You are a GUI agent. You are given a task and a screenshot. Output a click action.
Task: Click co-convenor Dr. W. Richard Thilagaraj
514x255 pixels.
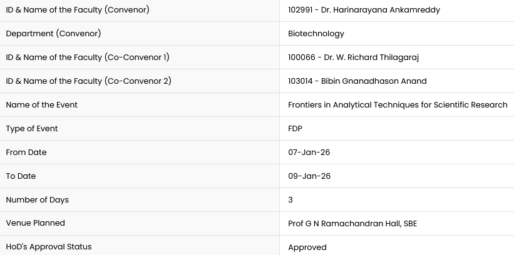tap(353, 57)
